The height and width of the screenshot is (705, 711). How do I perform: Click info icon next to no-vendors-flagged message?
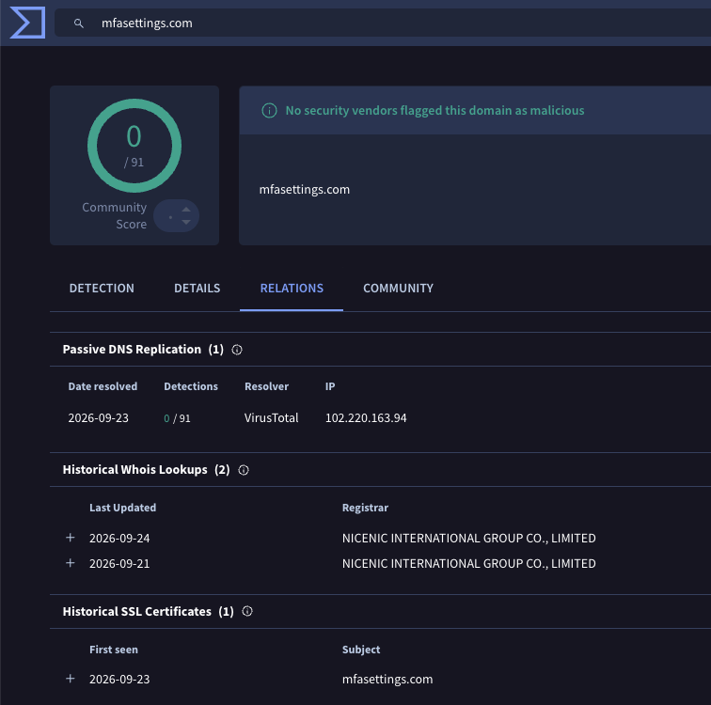point(269,111)
